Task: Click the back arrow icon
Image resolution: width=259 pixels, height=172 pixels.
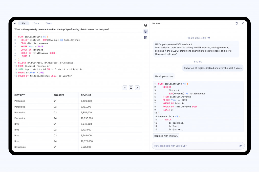Action: pos(15,23)
